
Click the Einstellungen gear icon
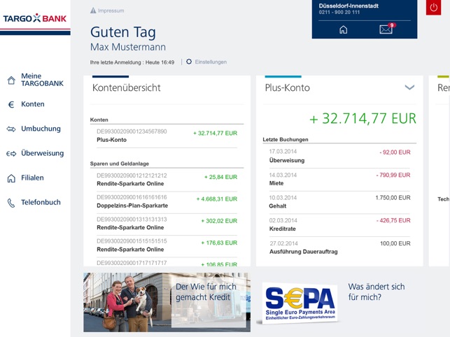point(189,62)
